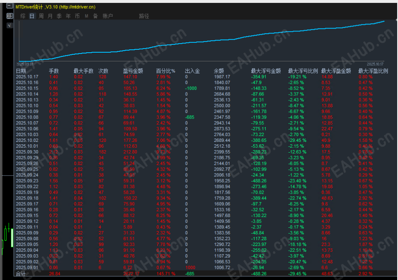Click floating loss -354.91
This screenshot has height=280, width=398.
click(259, 77)
